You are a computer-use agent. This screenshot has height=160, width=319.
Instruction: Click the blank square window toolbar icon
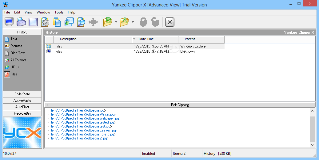click(33, 22)
